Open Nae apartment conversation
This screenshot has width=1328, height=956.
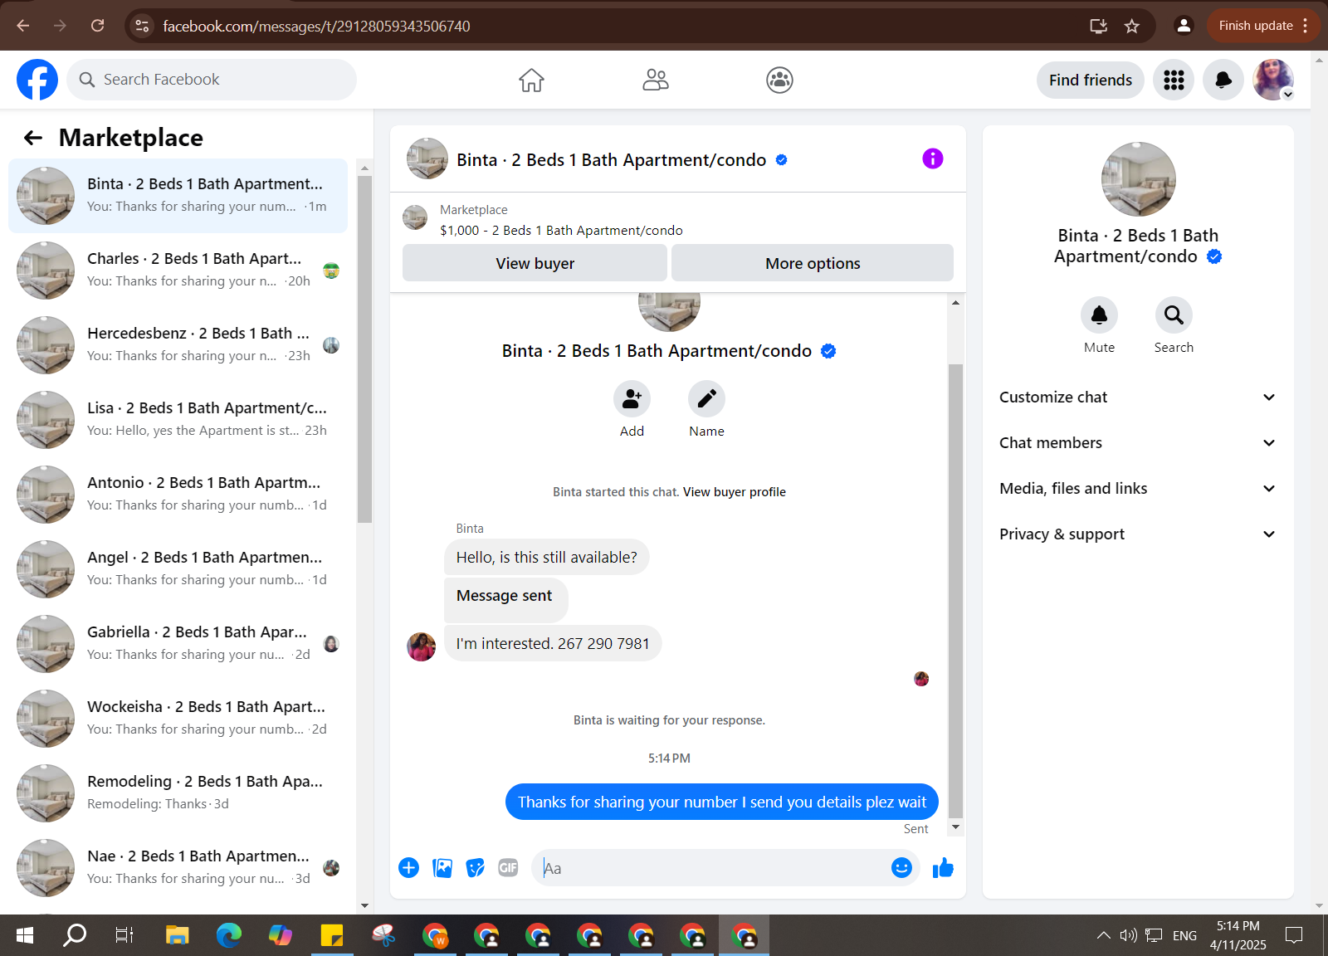click(178, 868)
